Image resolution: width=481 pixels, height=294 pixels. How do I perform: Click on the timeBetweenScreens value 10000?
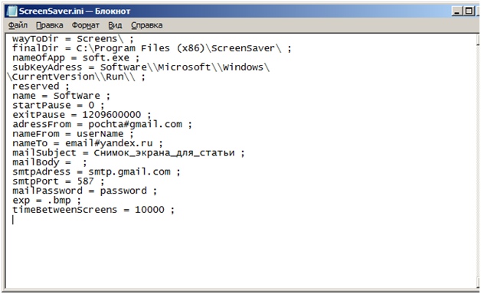[x=149, y=210]
